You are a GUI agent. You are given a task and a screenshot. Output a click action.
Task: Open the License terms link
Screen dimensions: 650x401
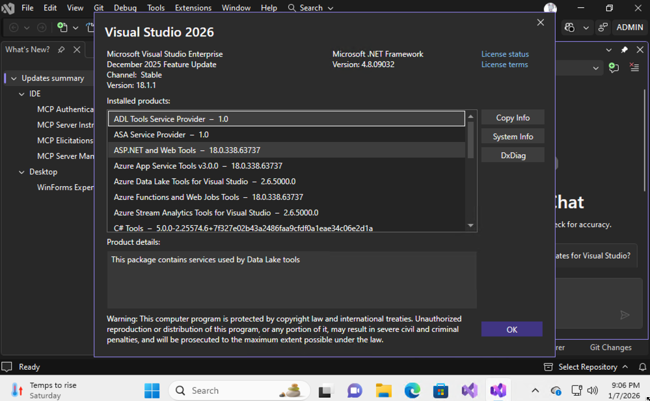(504, 64)
